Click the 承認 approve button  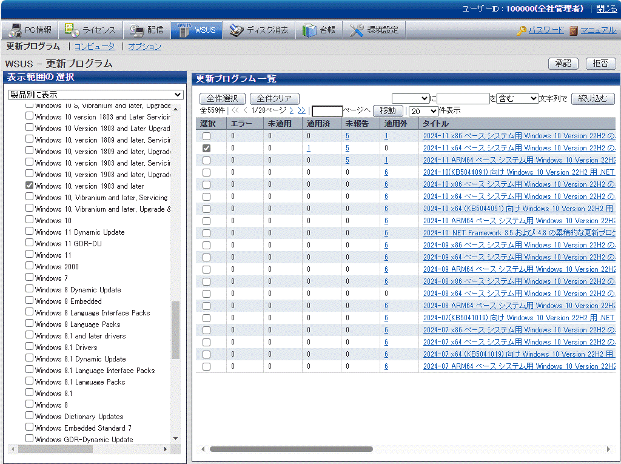[x=563, y=64]
